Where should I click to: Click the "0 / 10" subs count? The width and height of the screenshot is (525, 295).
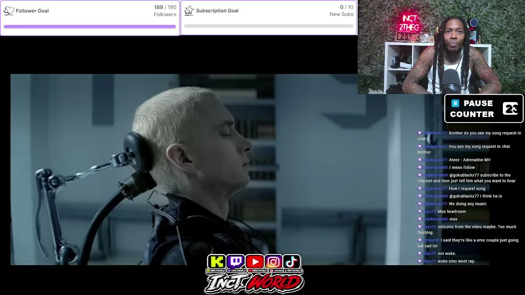coord(347,7)
